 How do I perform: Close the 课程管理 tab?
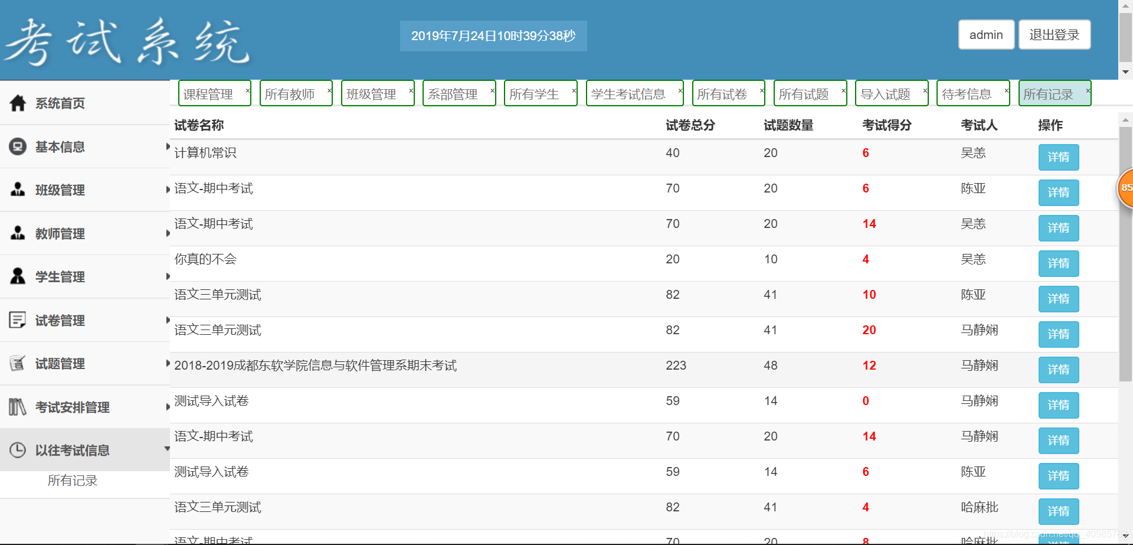248,90
